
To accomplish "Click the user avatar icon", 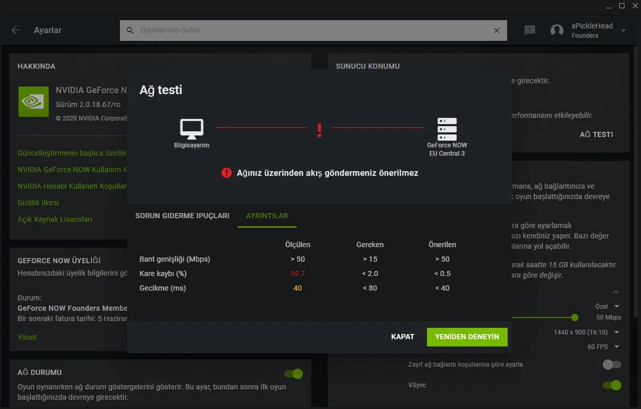I will click(x=557, y=30).
